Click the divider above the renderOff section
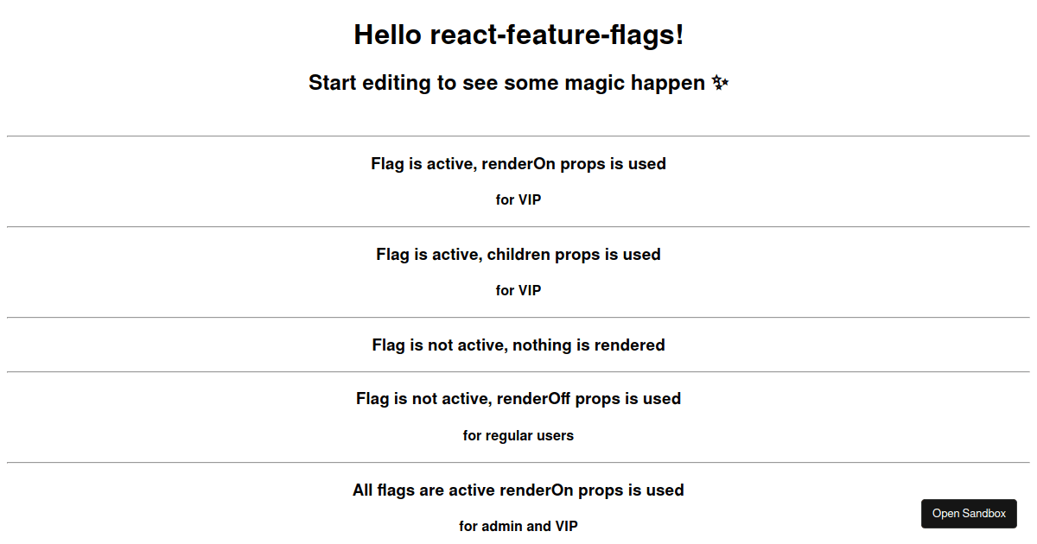Image resolution: width=1037 pixels, height=544 pixels. coord(518,372)
